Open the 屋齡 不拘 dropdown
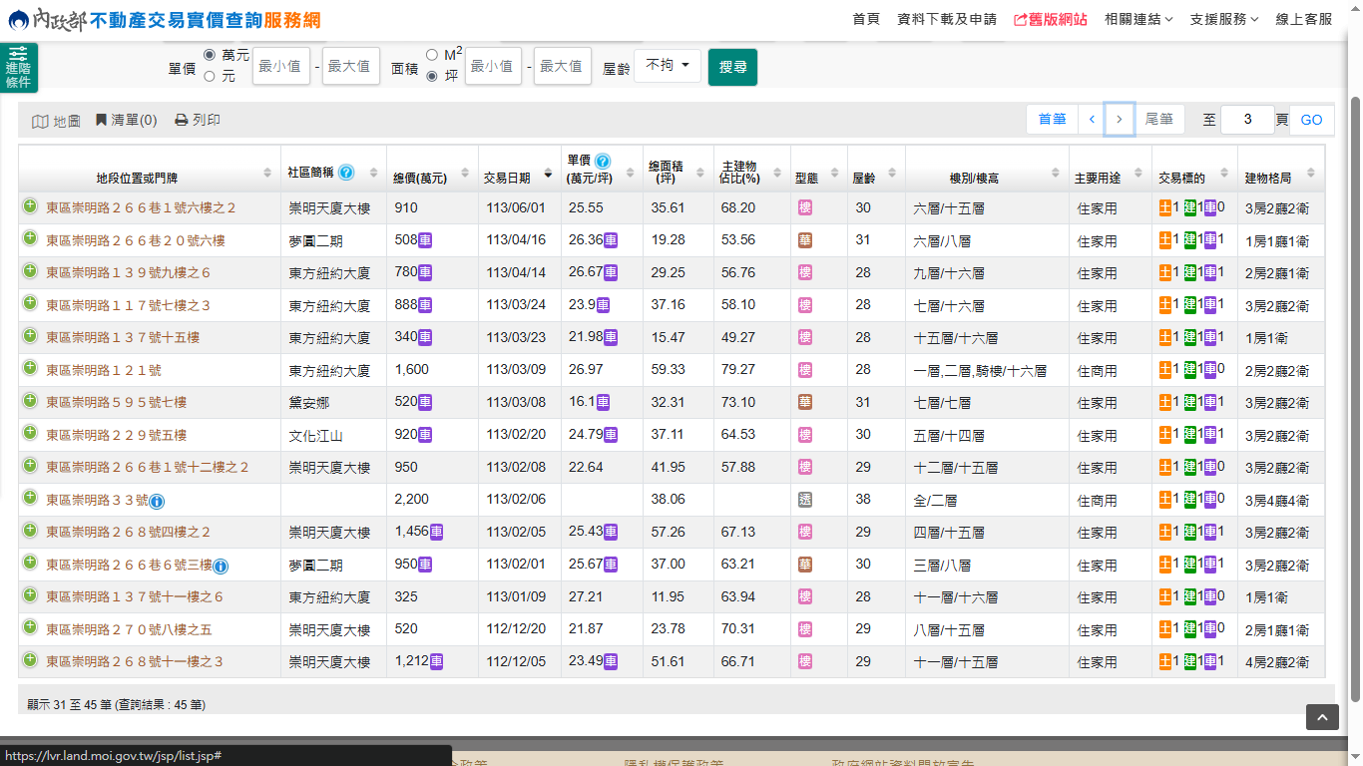This screenshot has width=1363, height=766. [x=668, y=66]
